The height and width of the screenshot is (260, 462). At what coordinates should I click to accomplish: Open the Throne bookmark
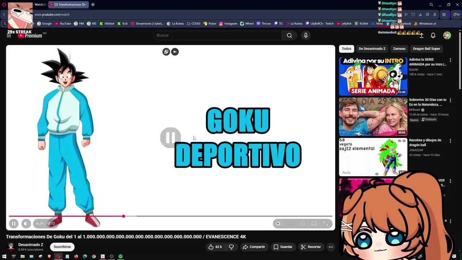[263, 24]
